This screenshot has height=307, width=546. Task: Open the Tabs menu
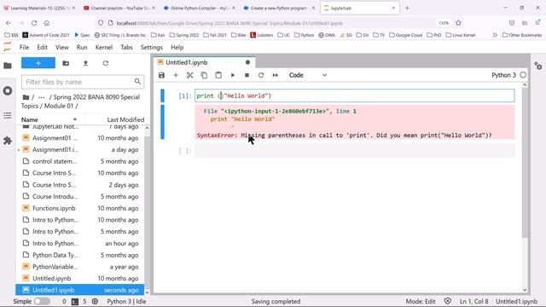pyautogui.click(x=126, y=48)
